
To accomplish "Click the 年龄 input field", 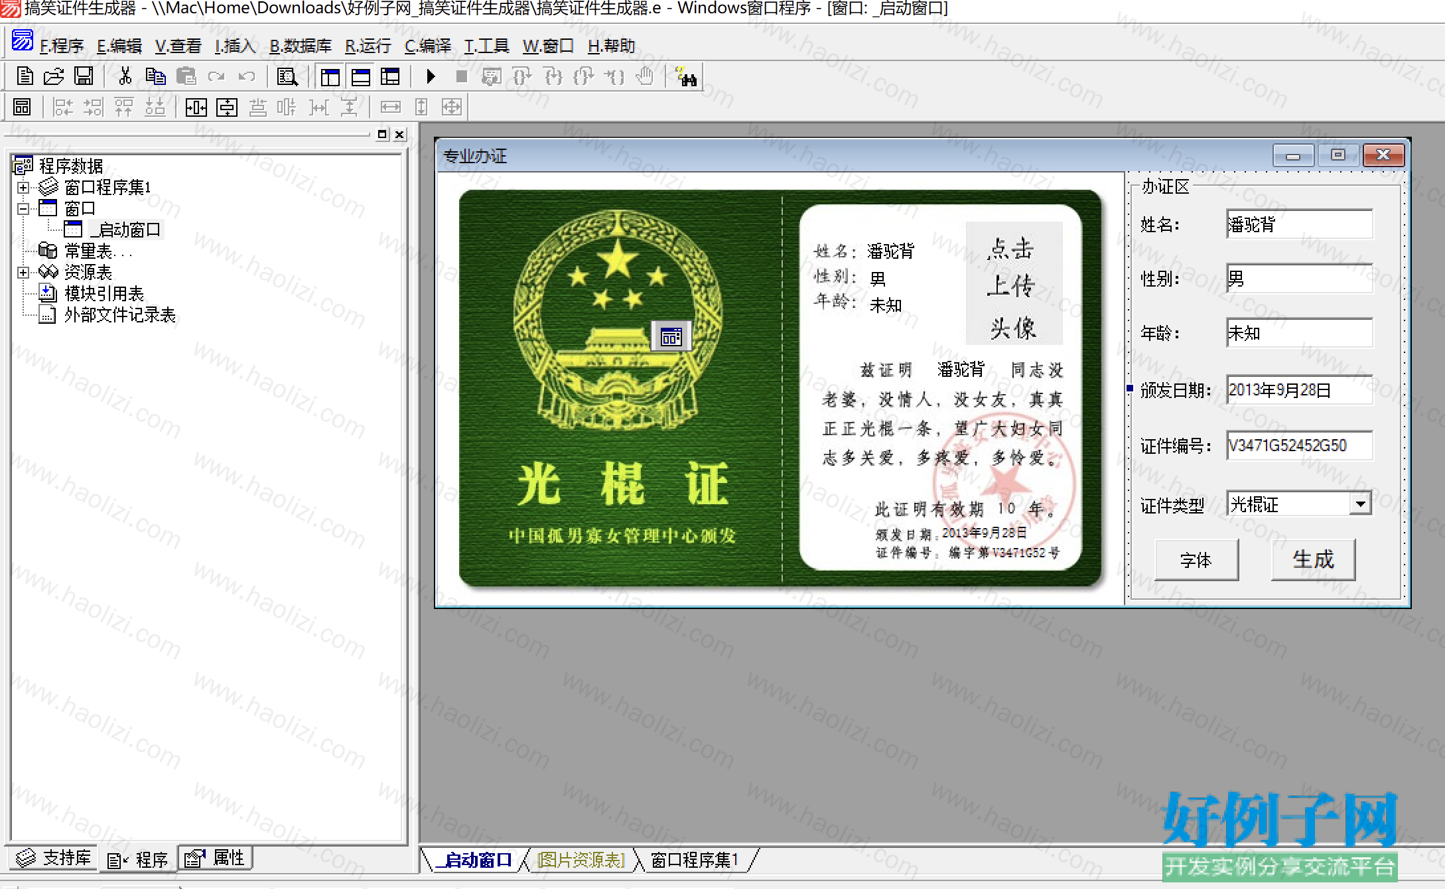I will (x=1299, y=332).
